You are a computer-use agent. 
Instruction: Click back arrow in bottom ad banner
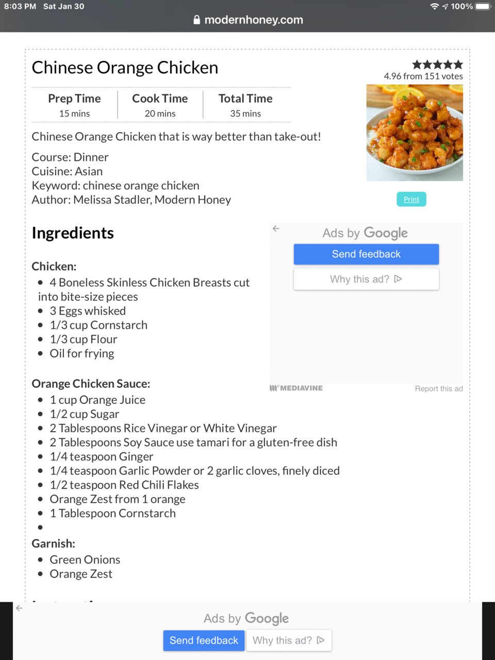click(19, 608)
